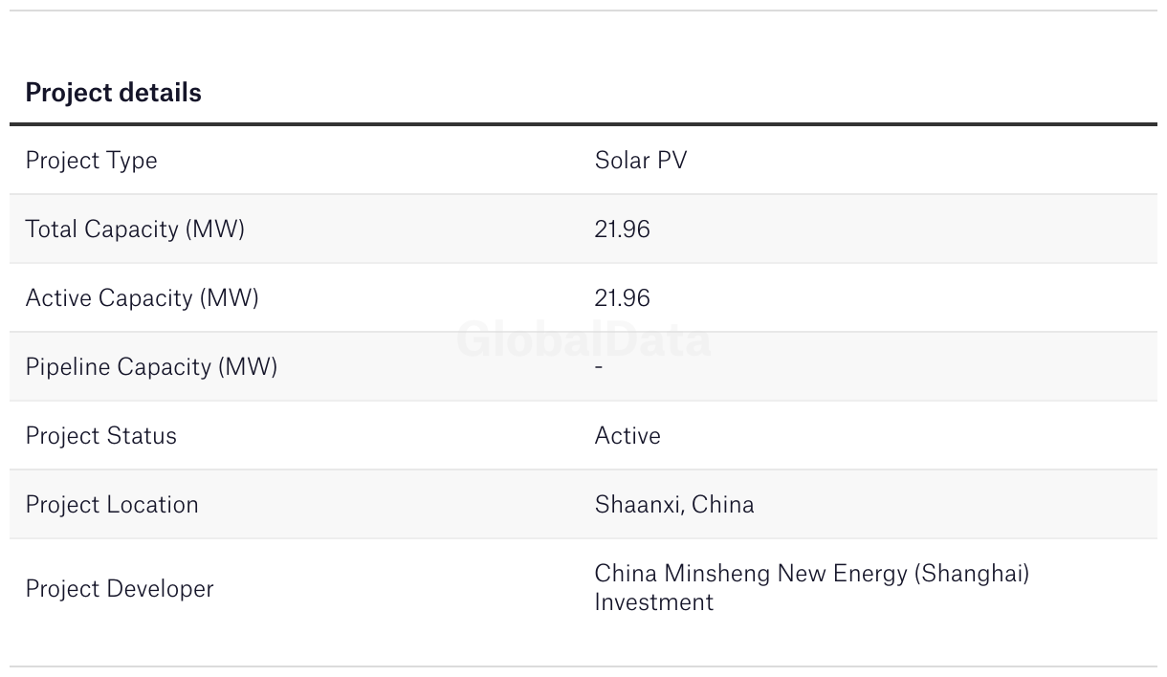Select the Solar PV value

(x=640, y=161)
